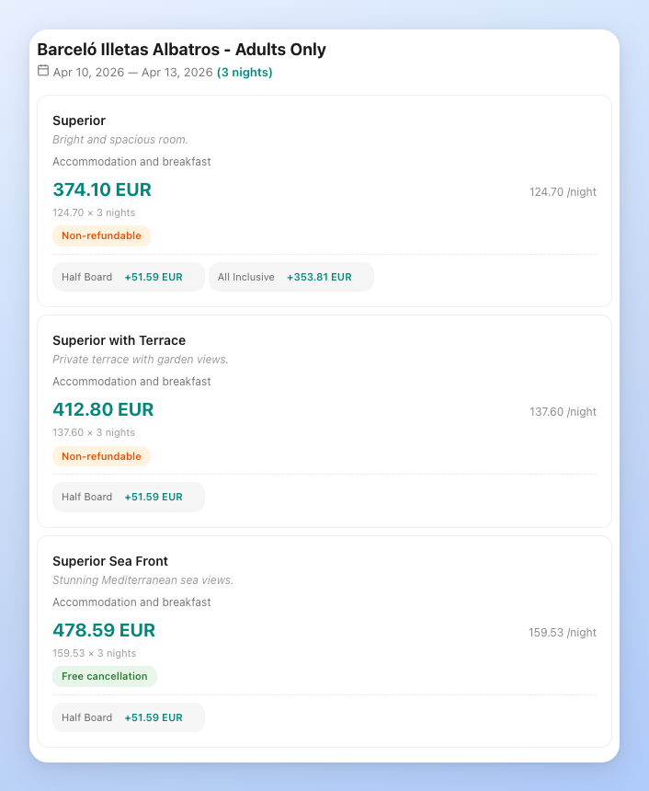
Task: Click the Non-refundable badge on Superior with Terrace
Action: tap(101, 455)
